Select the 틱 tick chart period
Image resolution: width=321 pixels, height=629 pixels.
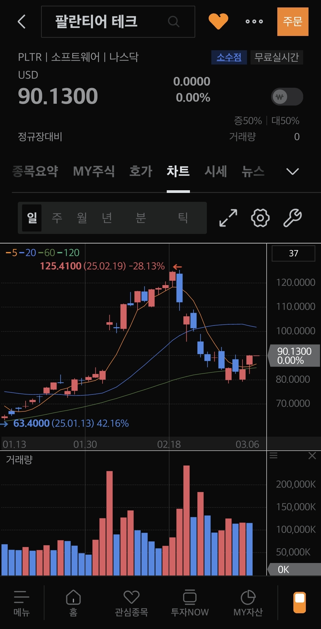coord(183,218)
